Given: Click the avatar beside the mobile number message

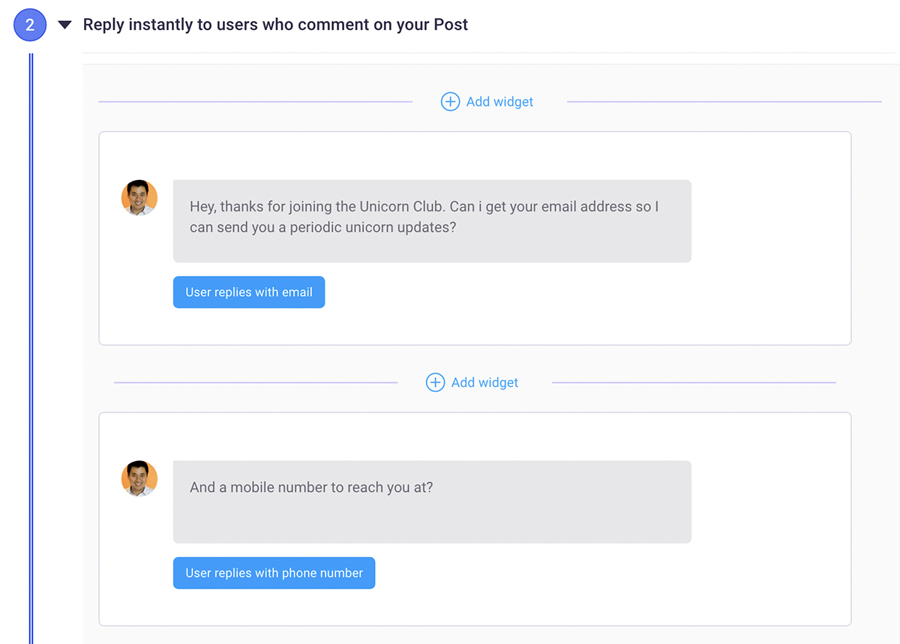Looking at the screenshot, I should tap(139, 479).
